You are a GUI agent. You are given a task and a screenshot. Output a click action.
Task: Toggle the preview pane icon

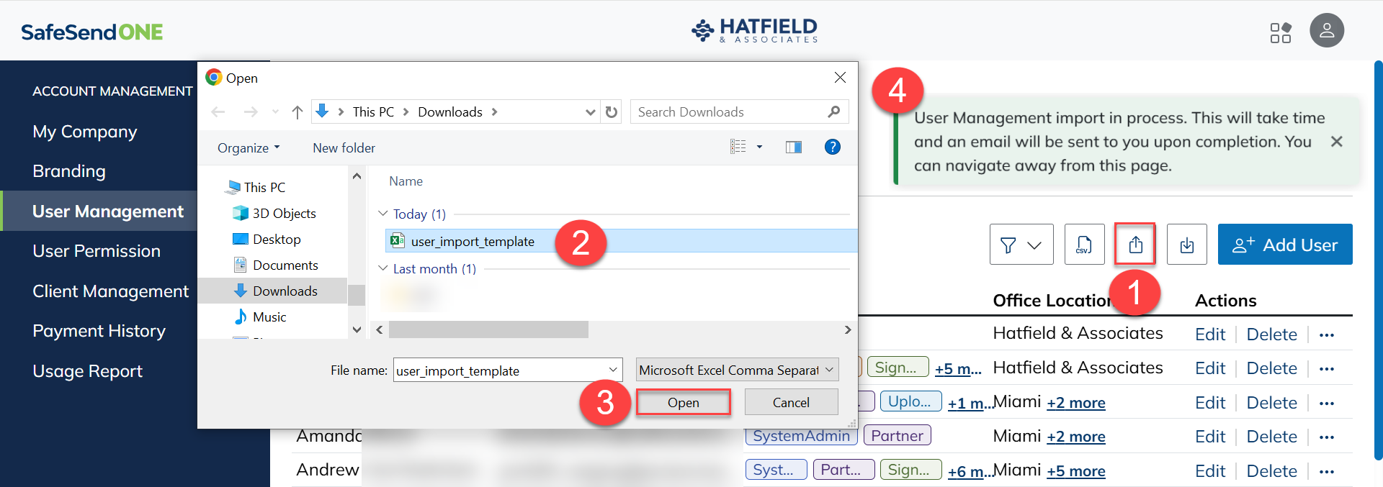[x=794, y=147]
